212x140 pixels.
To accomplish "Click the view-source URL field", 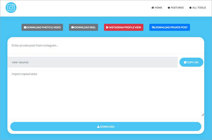I will coord(93,62).
